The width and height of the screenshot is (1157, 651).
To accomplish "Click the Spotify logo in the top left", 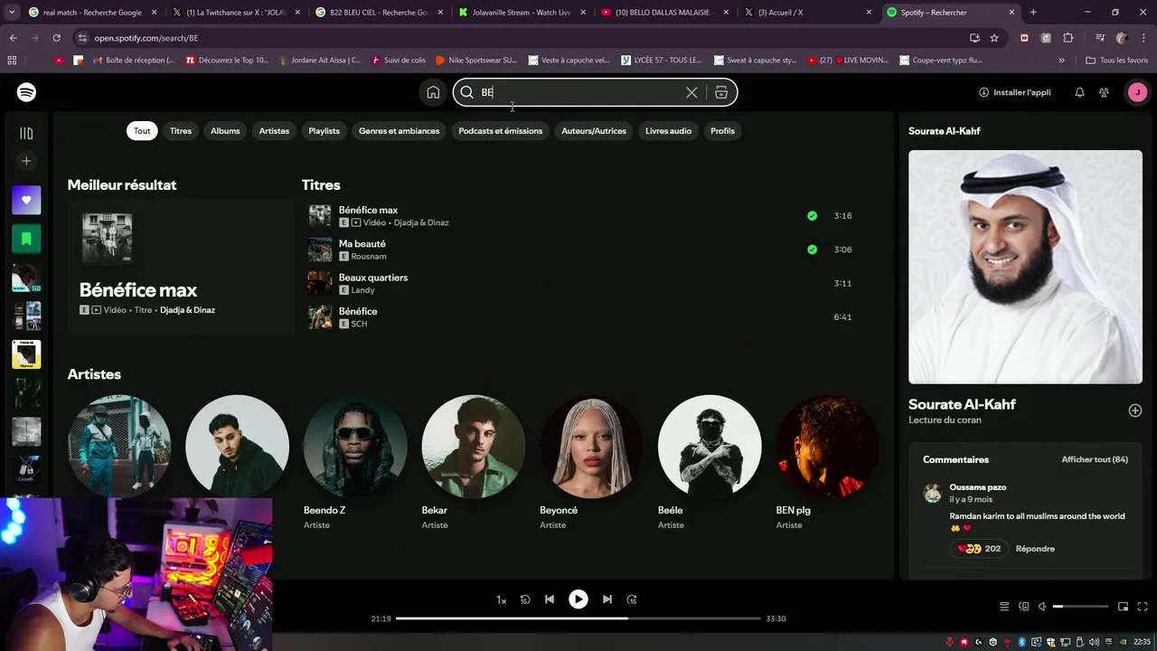I will 26,92.
